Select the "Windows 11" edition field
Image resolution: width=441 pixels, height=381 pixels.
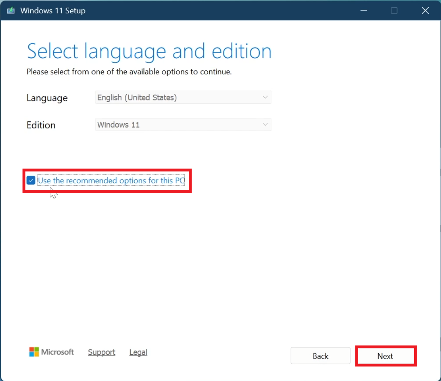tap(183, 124)
